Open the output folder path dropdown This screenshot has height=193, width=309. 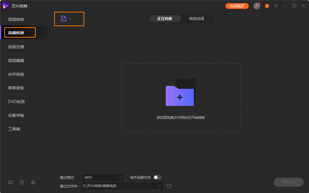click(x=160, y=186)
